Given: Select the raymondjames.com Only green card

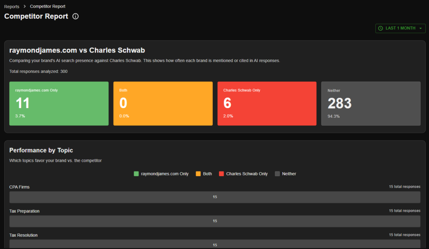Looking at the screenshot, I should pyautogui.click(x=59, y=104).
